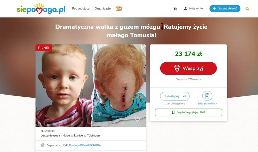Click the siepomaga.pl logo
The image size is (258, 152).
tap(41, 9)
